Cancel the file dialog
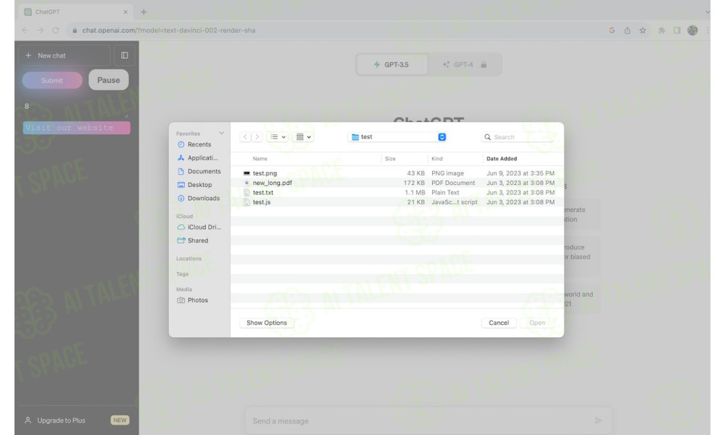This screenshot has height=435, width=725. coord(499,323)
